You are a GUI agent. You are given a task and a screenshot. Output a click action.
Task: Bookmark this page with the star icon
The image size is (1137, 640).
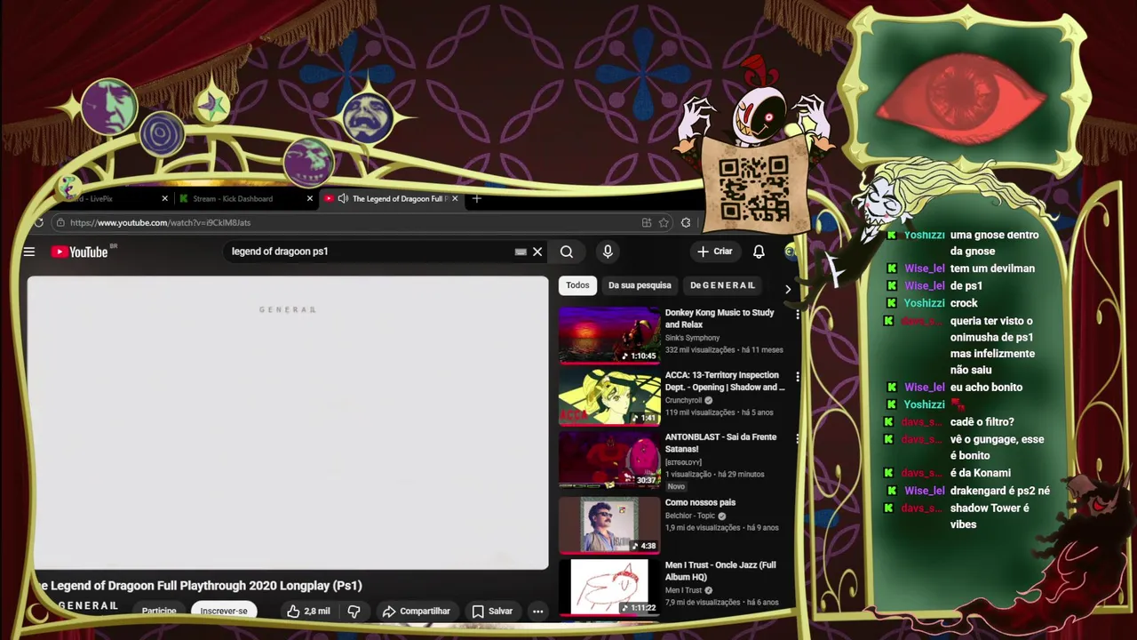664,222
